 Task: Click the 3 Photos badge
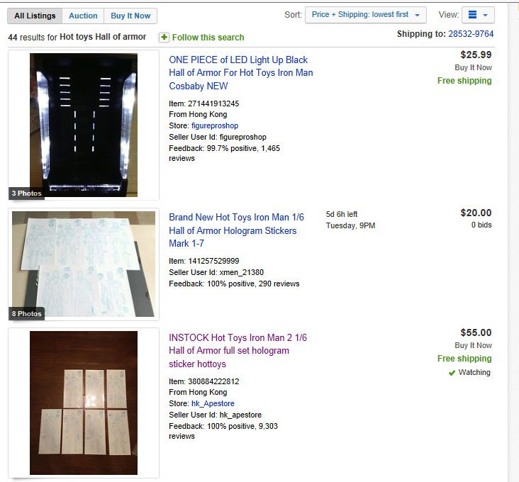26,194
